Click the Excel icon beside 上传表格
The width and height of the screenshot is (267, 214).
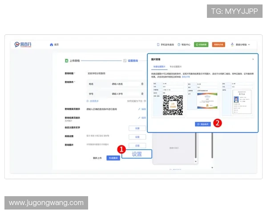(67, 61)
